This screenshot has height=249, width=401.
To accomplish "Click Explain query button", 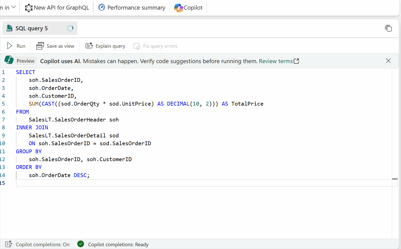I will coord(105,46).
